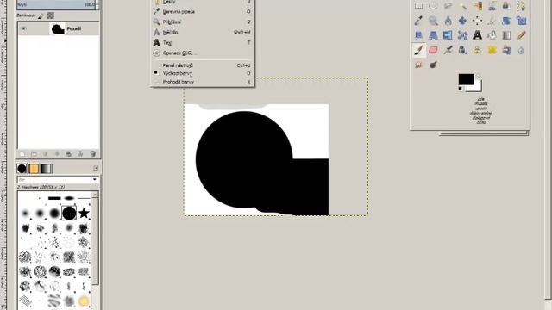Select the Pencil tool
552x310 pixels.
tap(521, 35)
